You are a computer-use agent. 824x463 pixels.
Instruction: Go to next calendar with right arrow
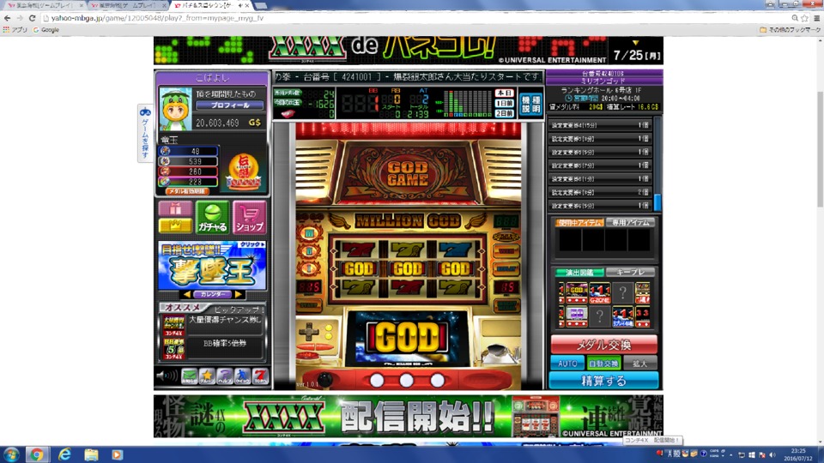[238, 294]
